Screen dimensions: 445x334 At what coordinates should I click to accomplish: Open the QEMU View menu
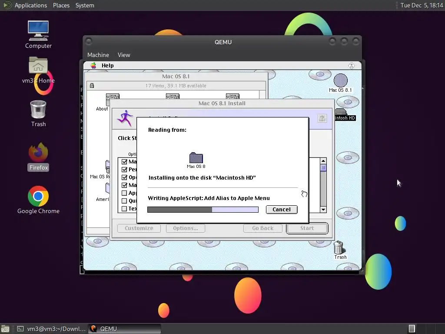click(x=124, y=55)
